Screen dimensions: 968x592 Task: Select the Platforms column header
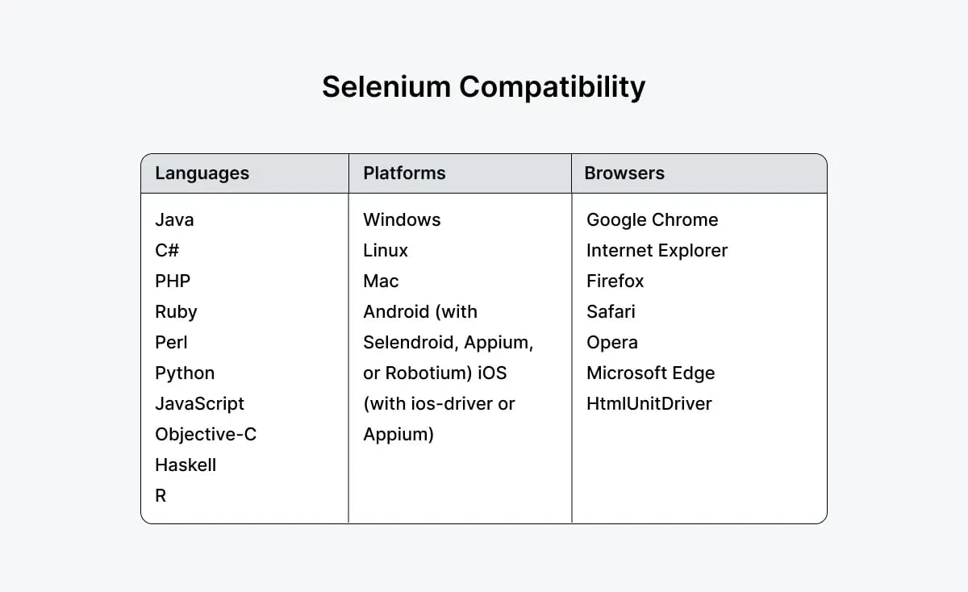pyautogui.click(x=404, y=173)
